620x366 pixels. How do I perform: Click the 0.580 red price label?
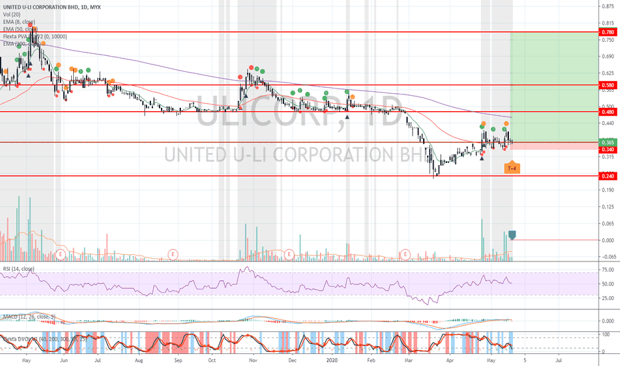(x=608, y=85)
